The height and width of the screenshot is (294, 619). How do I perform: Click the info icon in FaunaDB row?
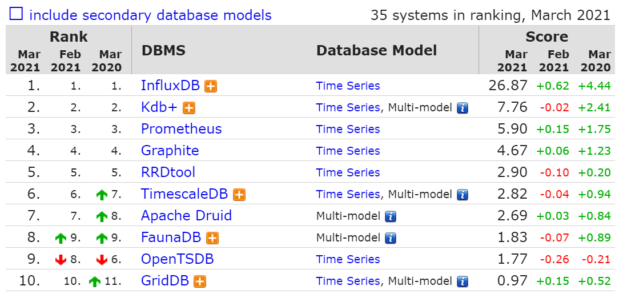pos(391,238)
